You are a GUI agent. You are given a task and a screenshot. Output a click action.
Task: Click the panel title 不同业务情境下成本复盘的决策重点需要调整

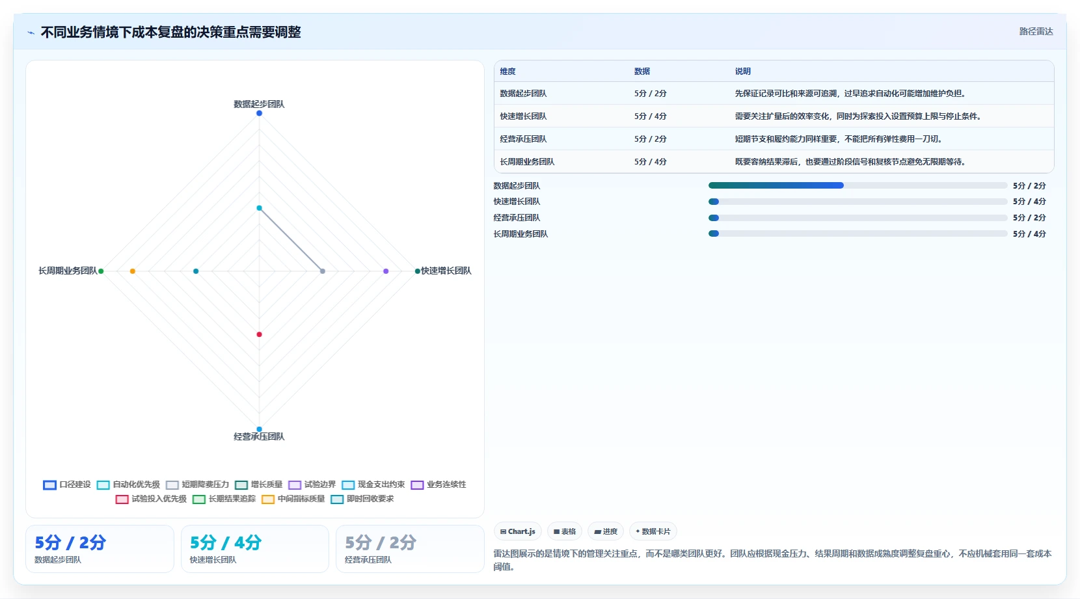tap(170, 33)
